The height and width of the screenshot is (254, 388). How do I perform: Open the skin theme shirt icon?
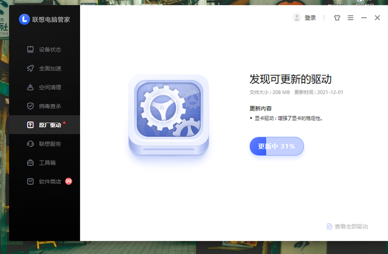click(x=337, y=18)
